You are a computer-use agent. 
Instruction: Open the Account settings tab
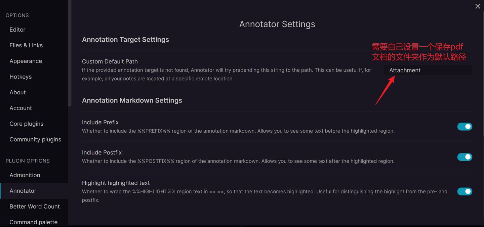point(21,108)
